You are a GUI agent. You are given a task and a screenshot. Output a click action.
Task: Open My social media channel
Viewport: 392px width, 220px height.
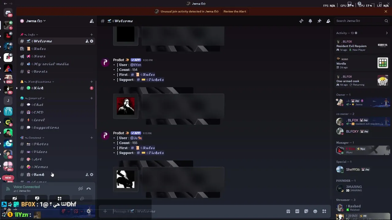click(57, 64)
